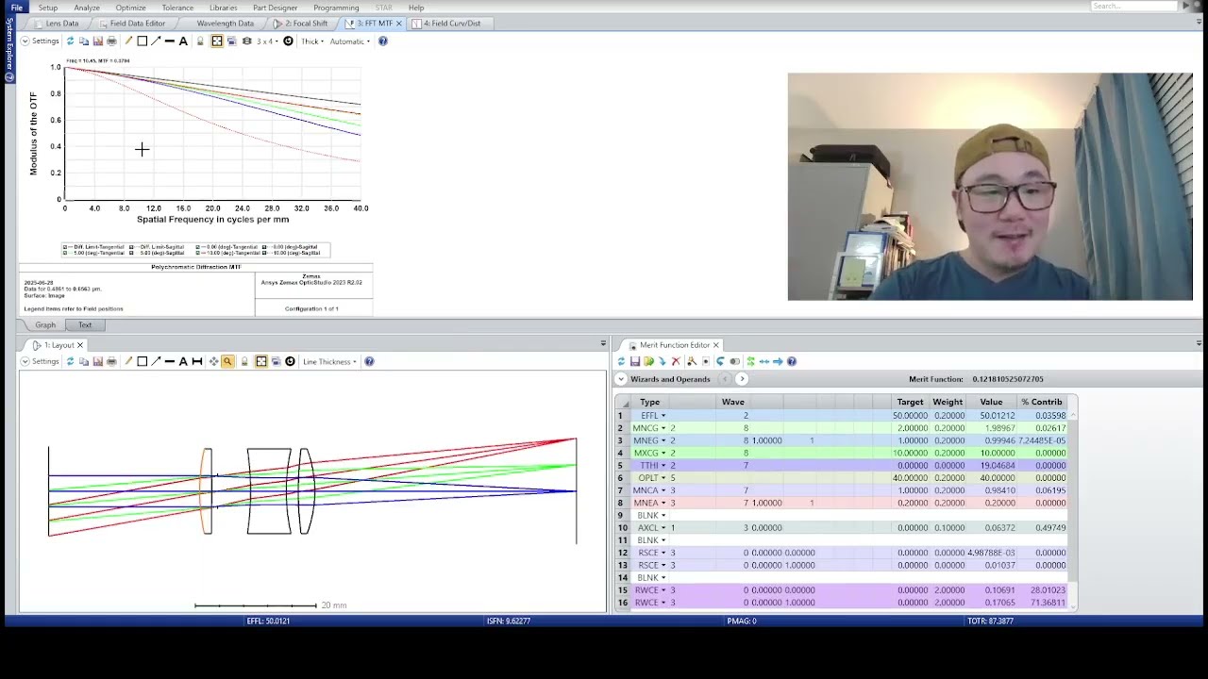Print the FFT MTF window
The image size is (1208, 679).
tap(111, 41)
